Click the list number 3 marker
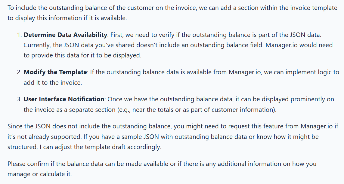Image resolution: width=344 pixels, height=184 pixels. coord(19,99)
